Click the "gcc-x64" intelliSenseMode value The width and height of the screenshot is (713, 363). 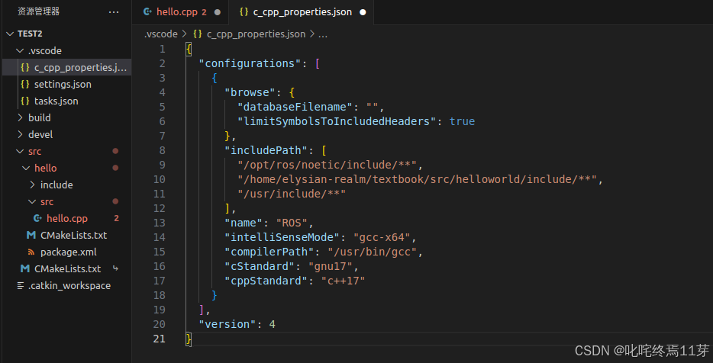(382, 237)
